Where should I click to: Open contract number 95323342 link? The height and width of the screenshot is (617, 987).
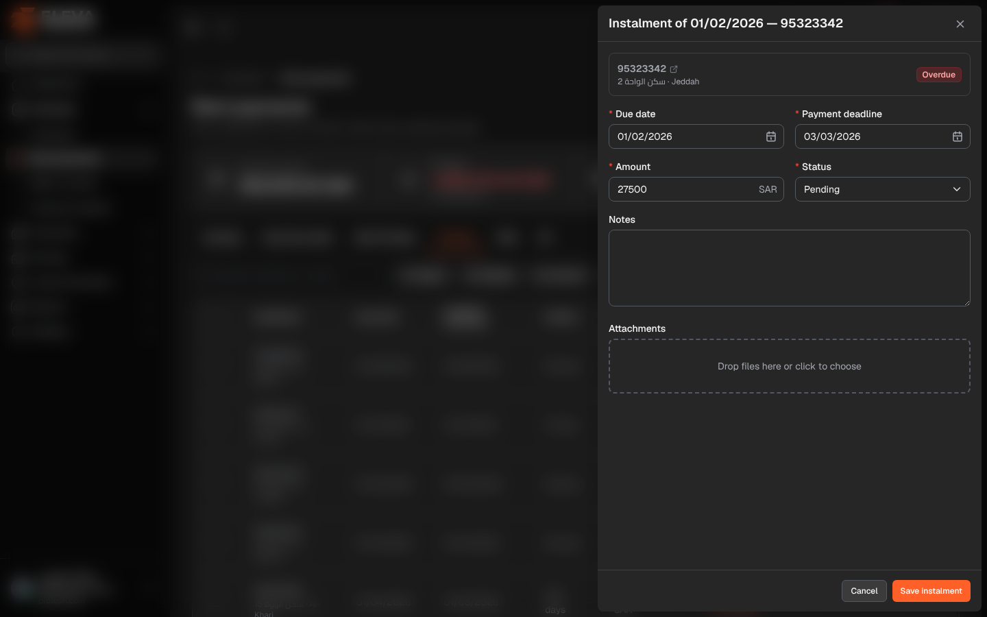point(642,69)
